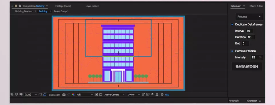Click the +0.0 exposure value
The image size is (275, 105).
[167, 95]
